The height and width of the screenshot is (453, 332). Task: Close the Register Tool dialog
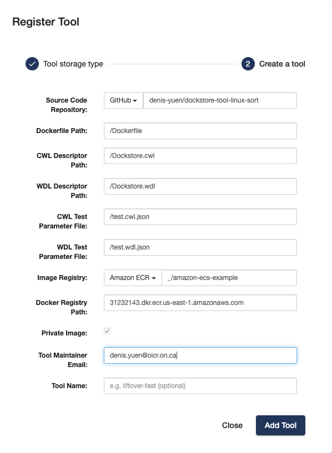pos(232,425)
